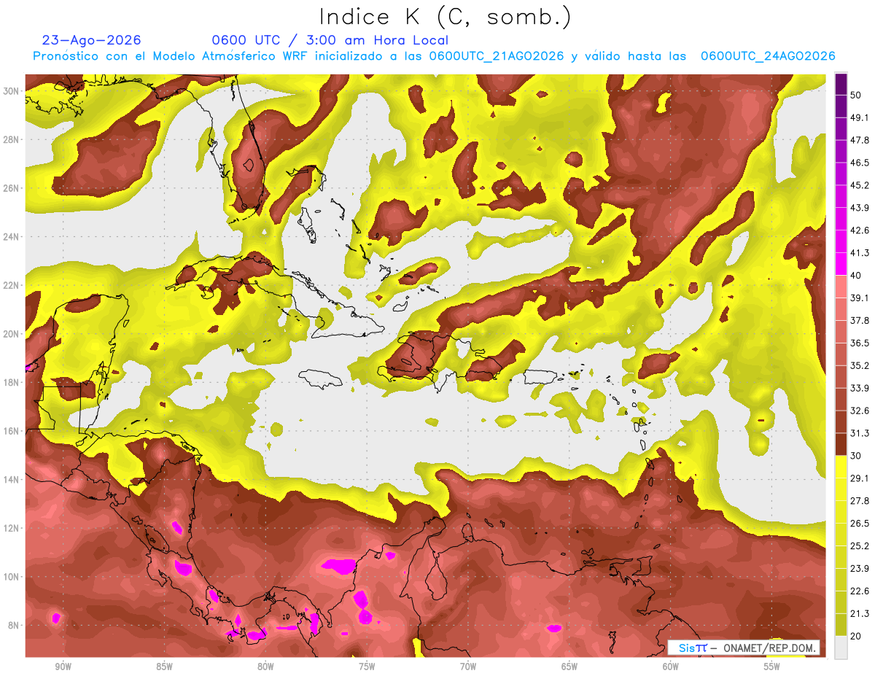Viewport: 875px width, 676px height.
Task: Click the colorbar value 47.8
Action: click(860, 140)
